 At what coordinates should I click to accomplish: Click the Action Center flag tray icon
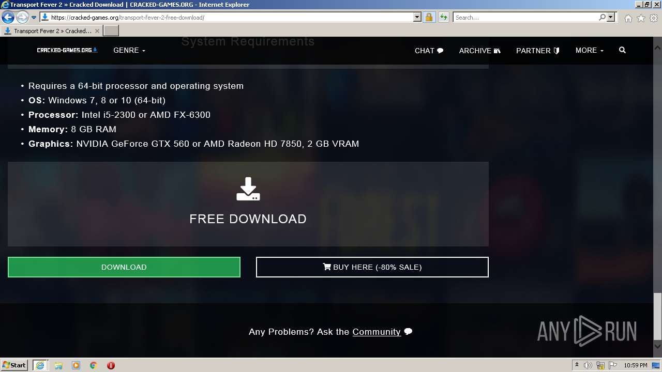[612, 365]
